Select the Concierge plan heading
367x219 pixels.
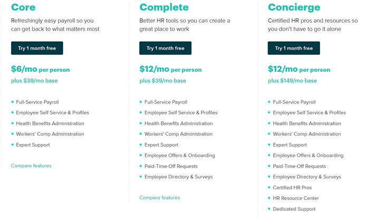point(294,7)
